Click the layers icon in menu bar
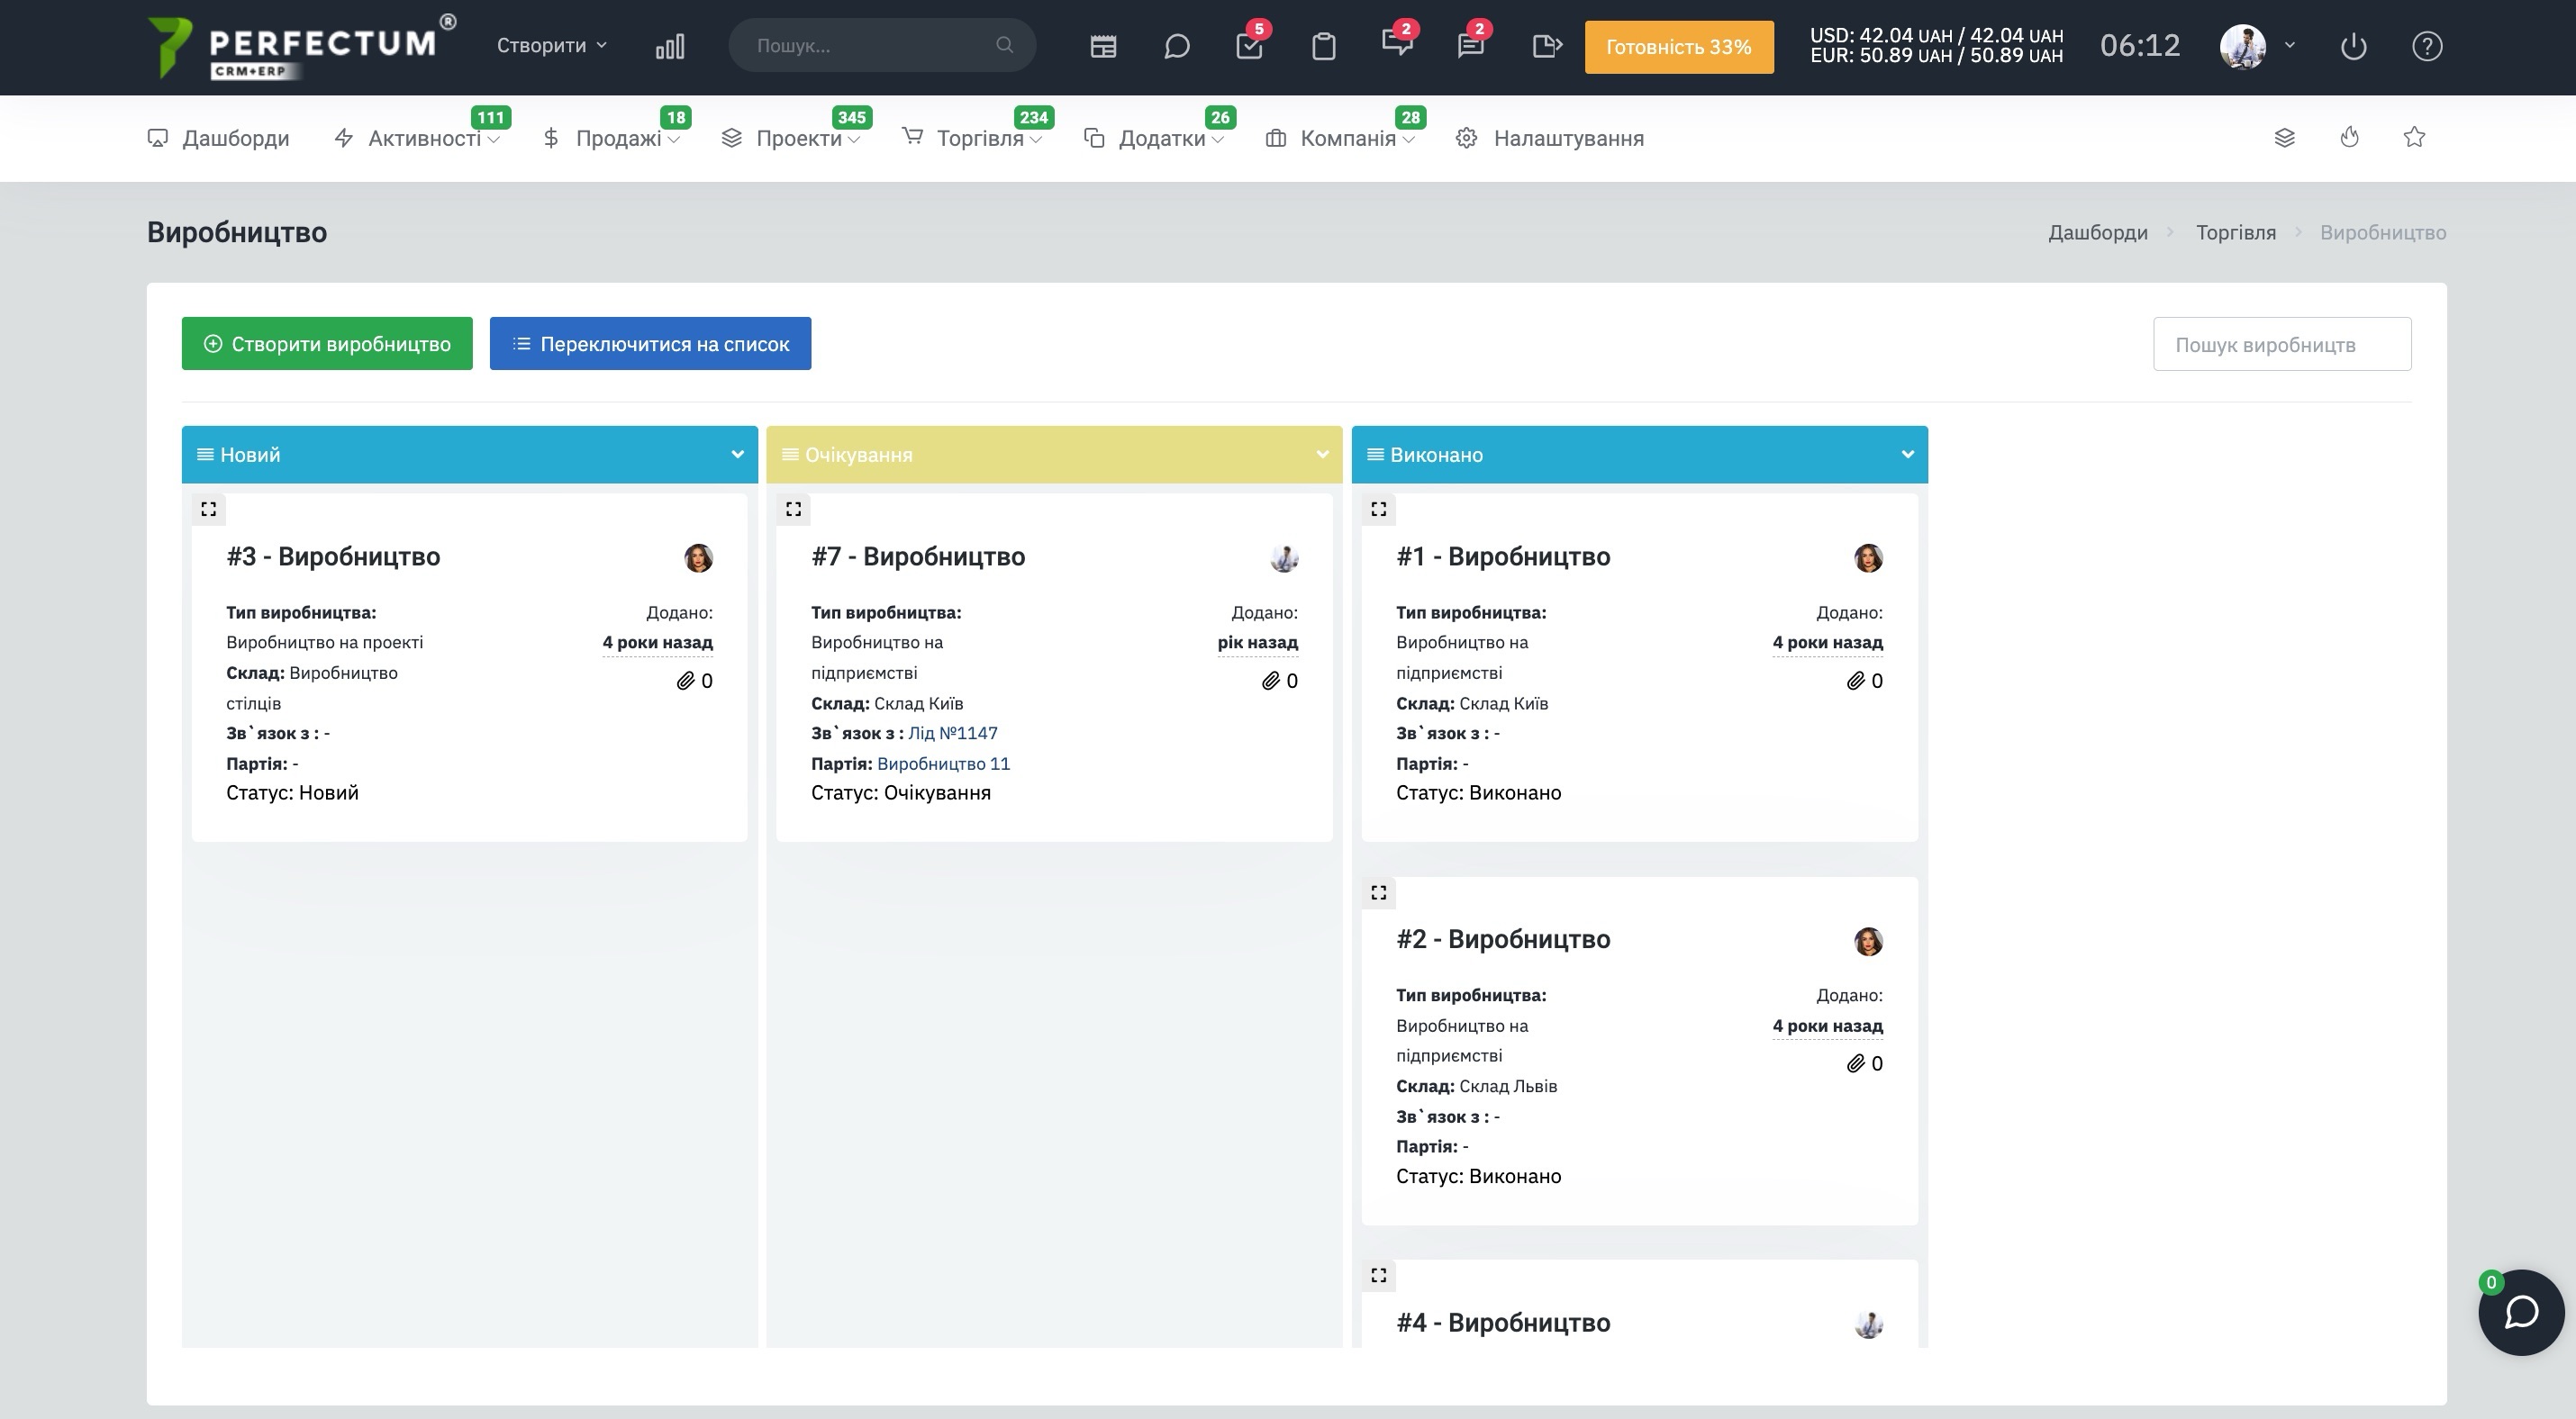The height and width of the screenshot is (1419, 2576). 2284,137
